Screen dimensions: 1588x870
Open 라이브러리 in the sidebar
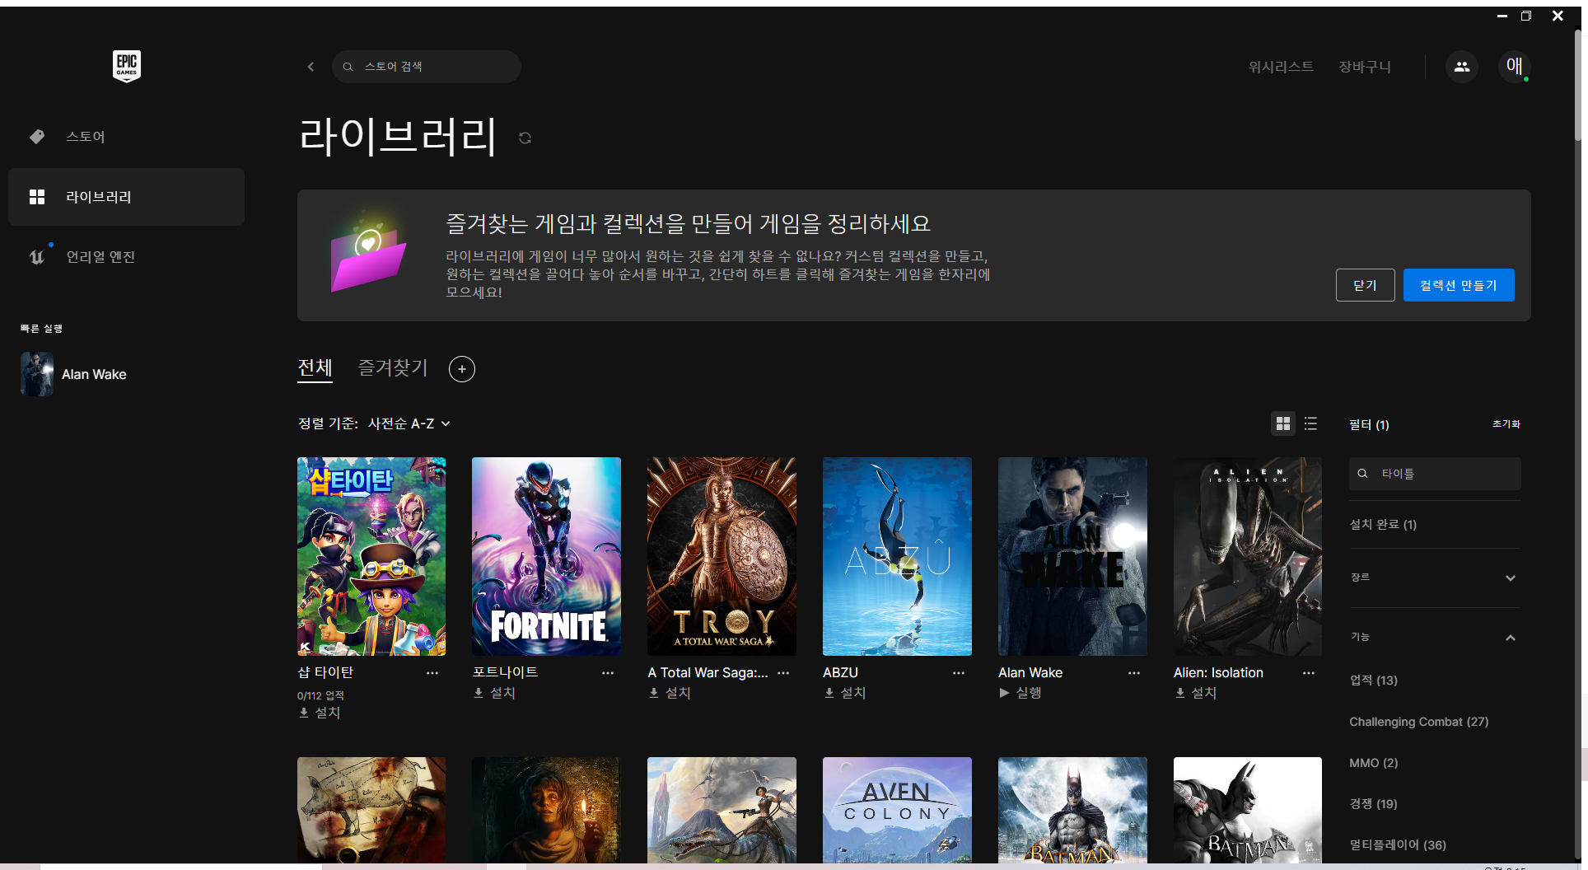pos(126,197)
